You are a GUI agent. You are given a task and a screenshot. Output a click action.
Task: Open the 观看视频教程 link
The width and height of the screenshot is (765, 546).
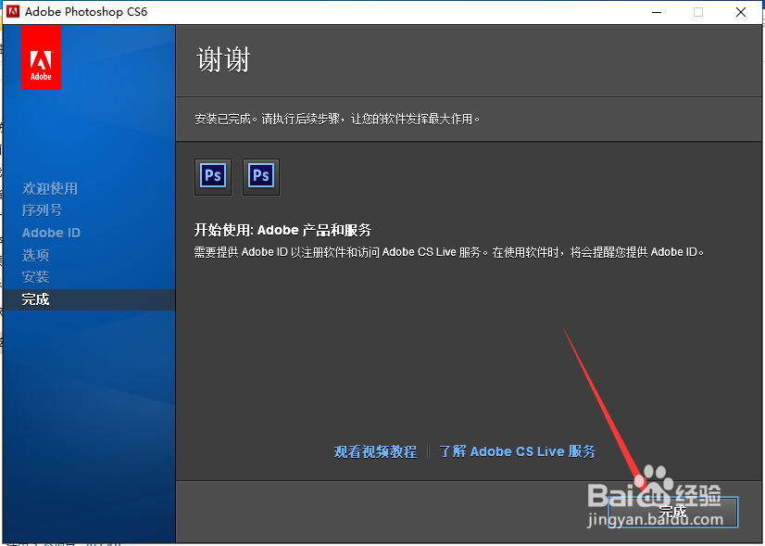[375, 451]
